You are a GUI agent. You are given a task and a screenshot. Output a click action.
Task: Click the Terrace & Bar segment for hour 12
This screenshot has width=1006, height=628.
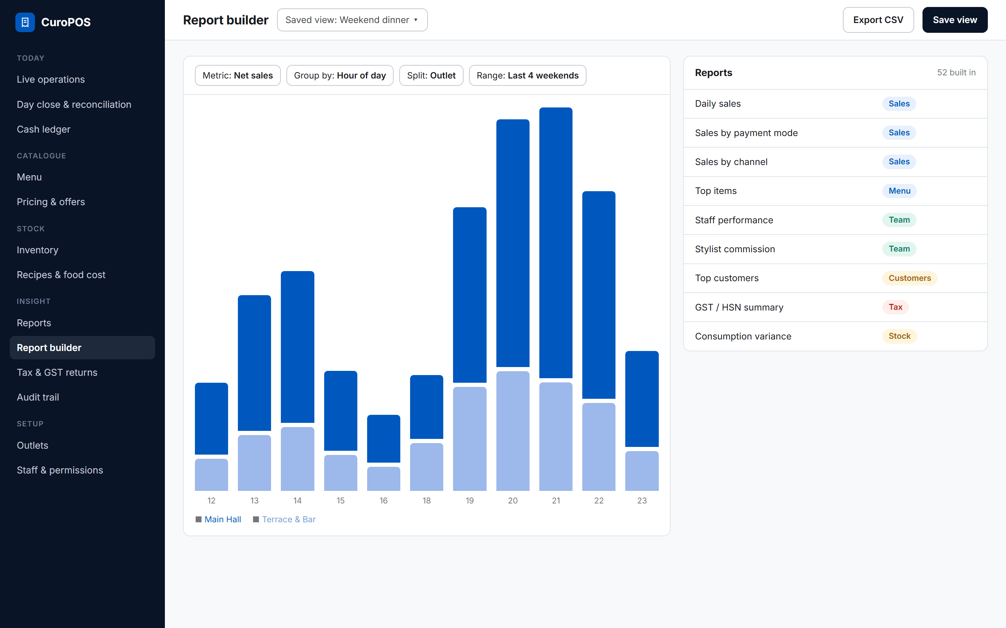click(x=211, y=475)
